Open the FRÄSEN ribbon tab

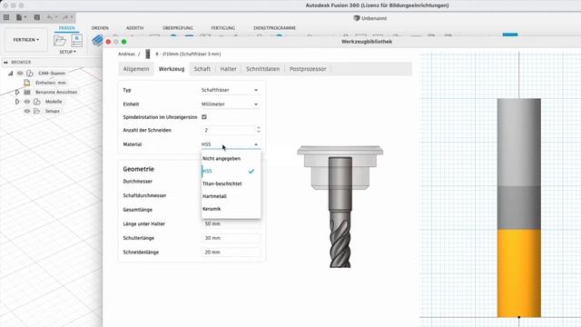click(x=66, y=28)
